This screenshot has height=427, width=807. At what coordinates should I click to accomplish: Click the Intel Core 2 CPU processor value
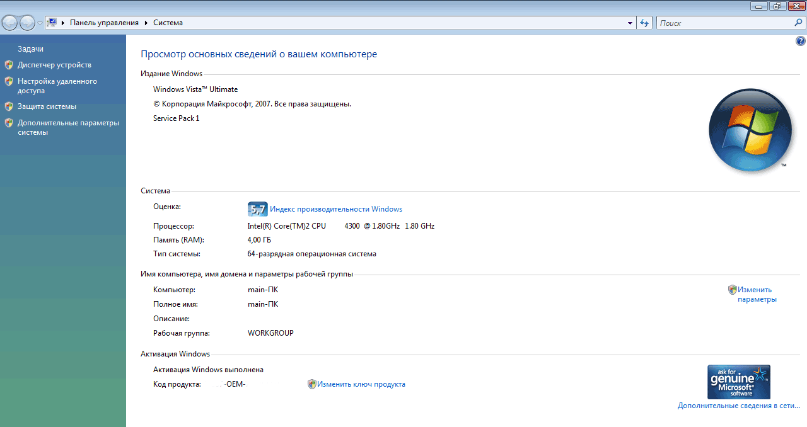(x=341, y=226)
